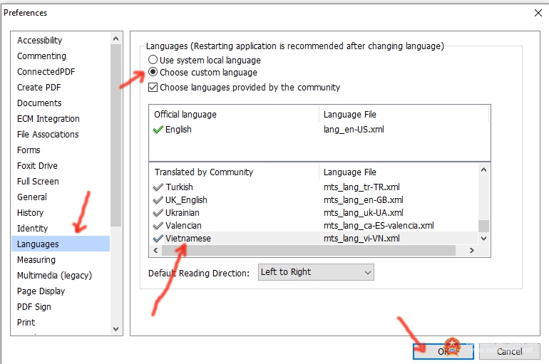Click the community list scroll-up arrow
The width and height of the screenshot is (549, 364).
[x=484, y=170]
